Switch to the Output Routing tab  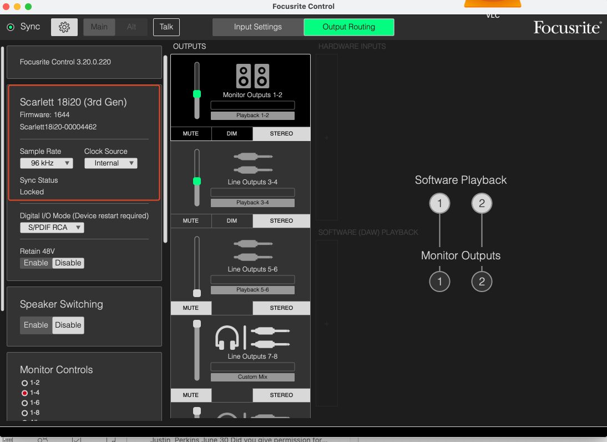coord(349,27)
